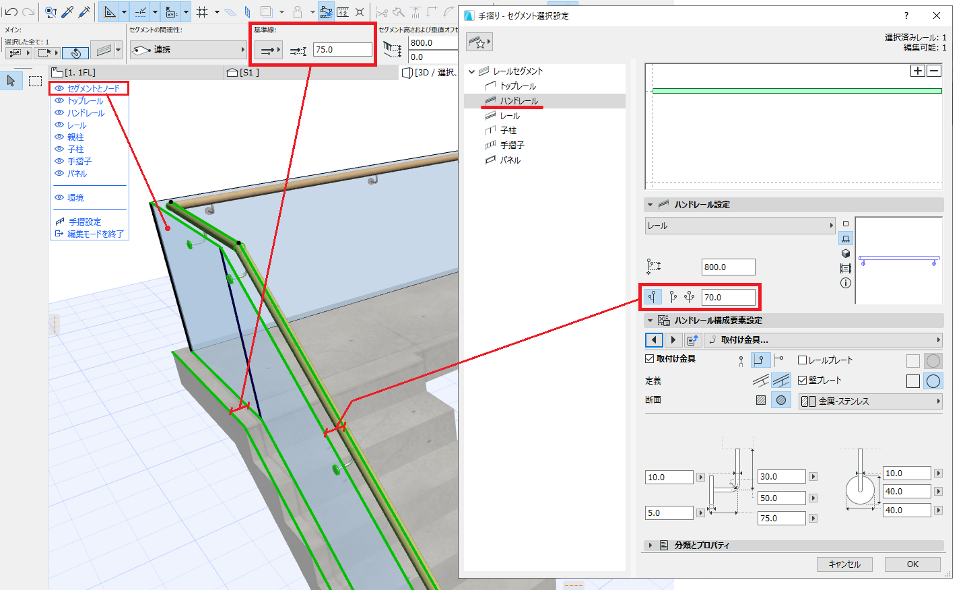Click the キャンセル button
Screen dimensions: 967x590
coord(844,564)
